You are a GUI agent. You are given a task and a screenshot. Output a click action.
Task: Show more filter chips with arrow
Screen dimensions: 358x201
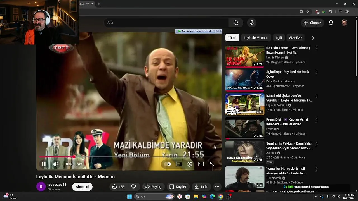pos(313,38)
